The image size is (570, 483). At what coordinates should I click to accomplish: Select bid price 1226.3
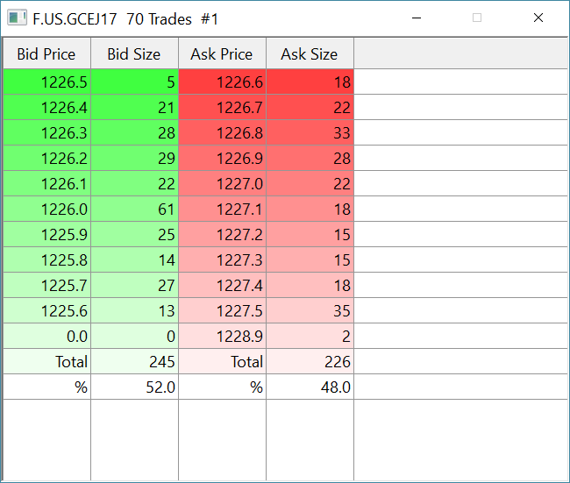pos(46,132)
